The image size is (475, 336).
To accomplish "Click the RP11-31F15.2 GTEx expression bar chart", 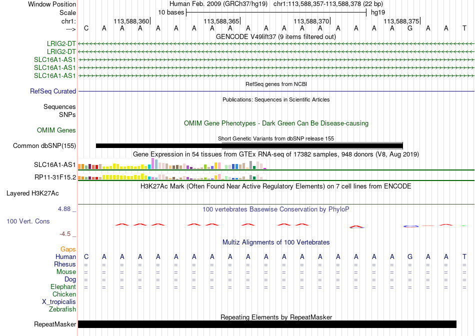I will [172, 176].
